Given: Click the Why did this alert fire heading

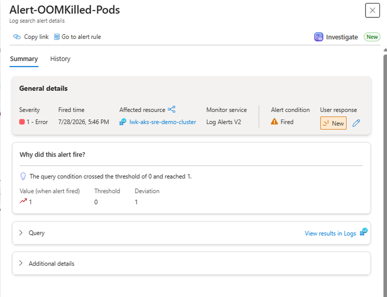Looking at the screenshot, I should (52, 155).
